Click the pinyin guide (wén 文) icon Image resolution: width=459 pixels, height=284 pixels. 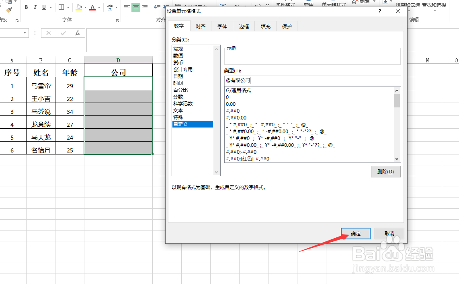click(x=109, y=7)
